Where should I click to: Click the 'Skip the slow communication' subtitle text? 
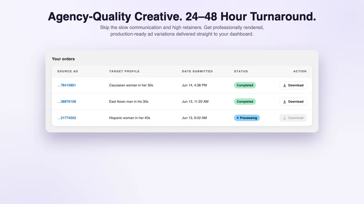tap(182, 31)
